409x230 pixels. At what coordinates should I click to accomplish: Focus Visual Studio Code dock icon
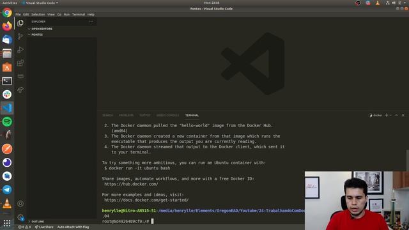point(7,108)
